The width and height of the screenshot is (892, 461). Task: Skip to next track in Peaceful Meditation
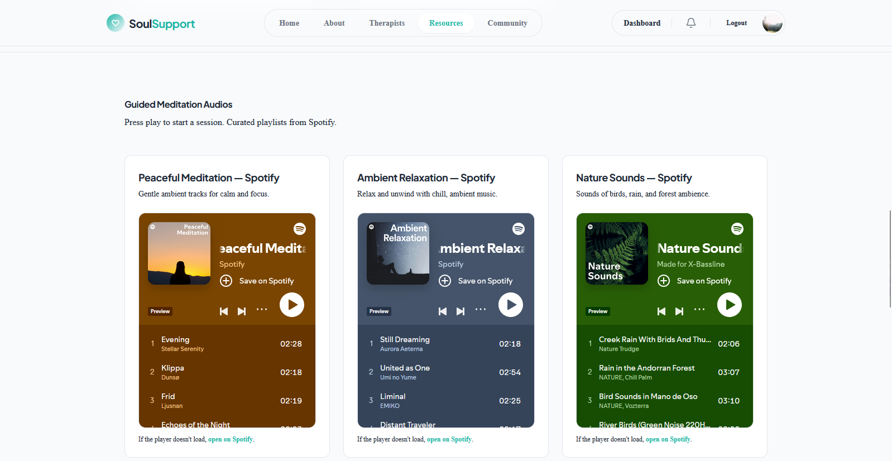click(242, 311)
